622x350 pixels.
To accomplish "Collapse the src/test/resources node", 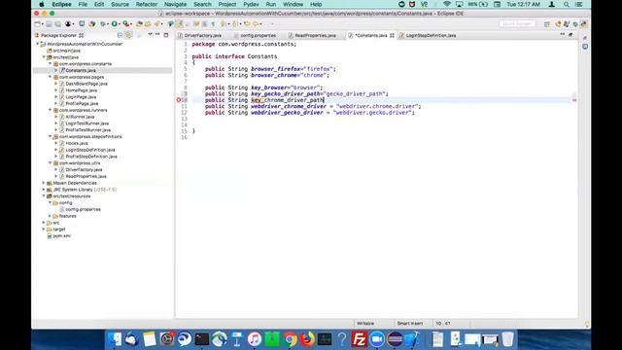I will (44, 196).
